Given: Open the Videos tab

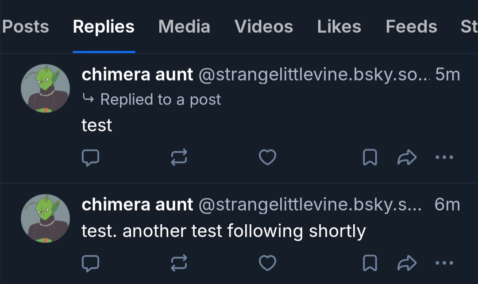Looking at the screenshot, I should tap(264, 27).
